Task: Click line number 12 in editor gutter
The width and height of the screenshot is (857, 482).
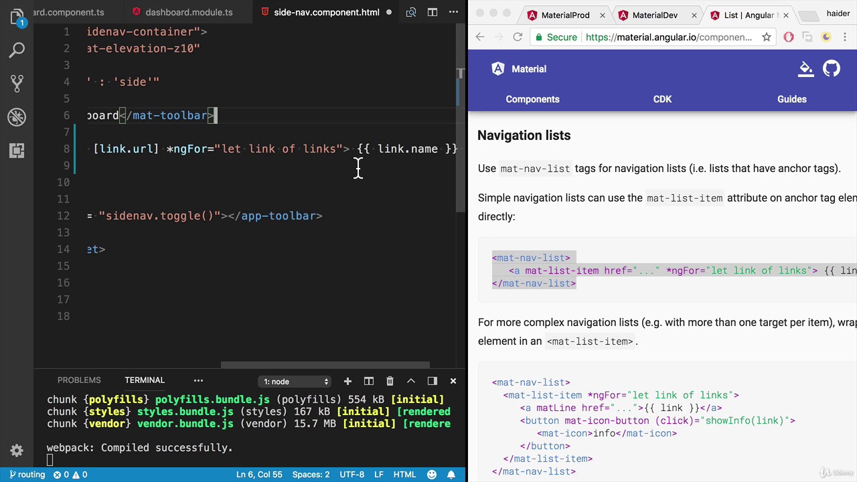Action: click(x=63, y=216)
